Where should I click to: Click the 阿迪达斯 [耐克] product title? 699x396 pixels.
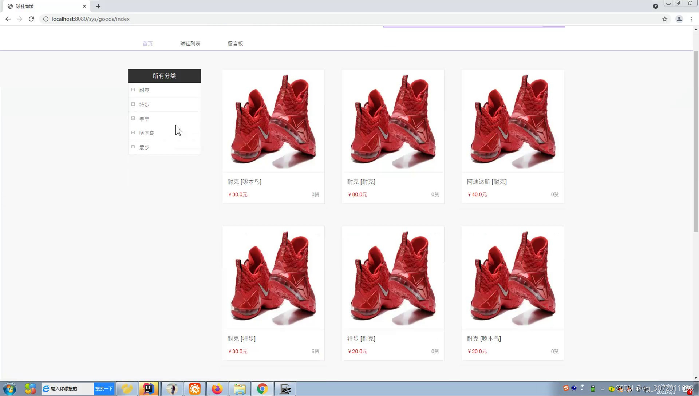tap(487, 182)
